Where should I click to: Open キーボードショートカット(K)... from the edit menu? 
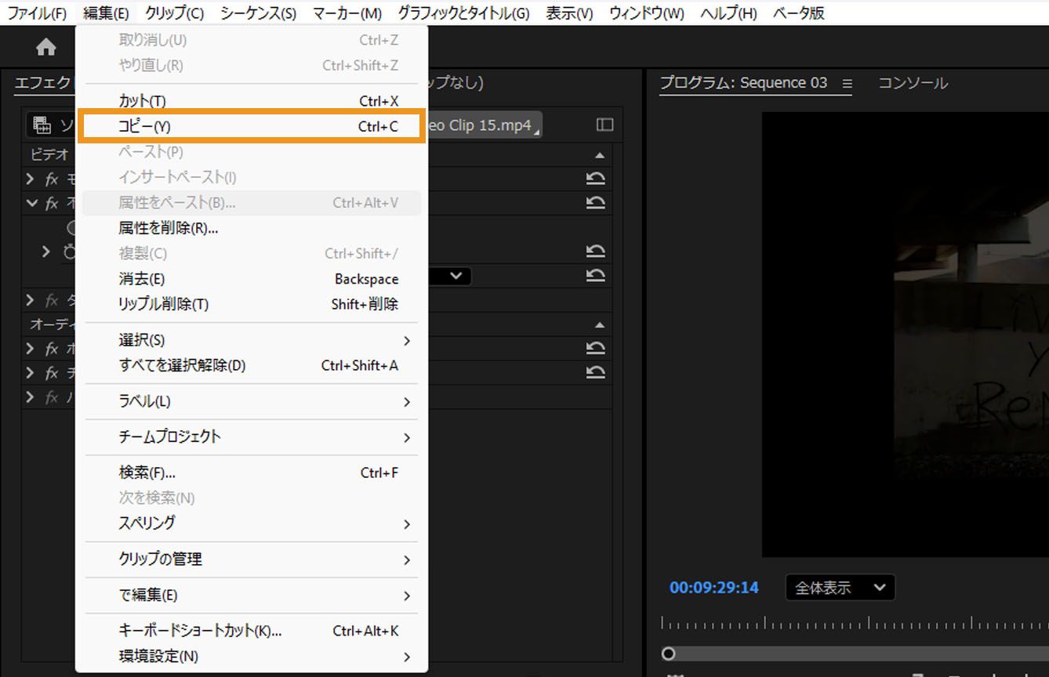252,631
